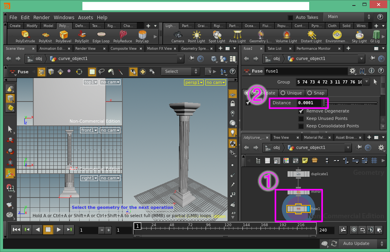
Task: Switch to the Tree View tab
Action: click(x=281, y=138)
